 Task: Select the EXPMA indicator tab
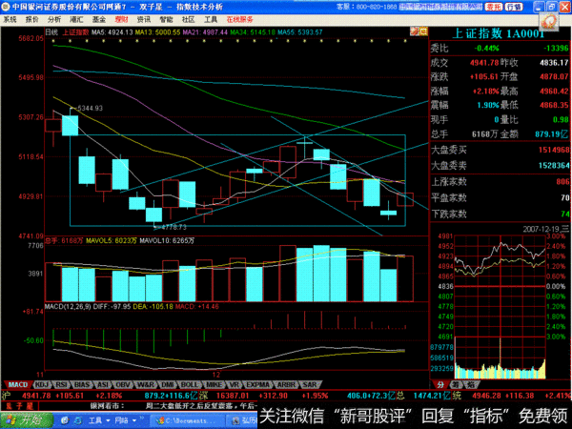pyautogui.click(x=257, y=384)
